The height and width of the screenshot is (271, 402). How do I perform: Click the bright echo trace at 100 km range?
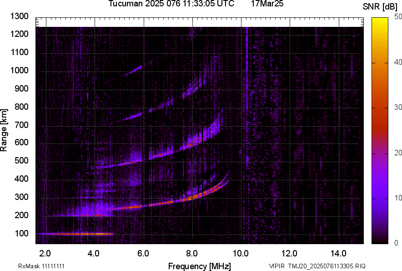pos(77,234)
